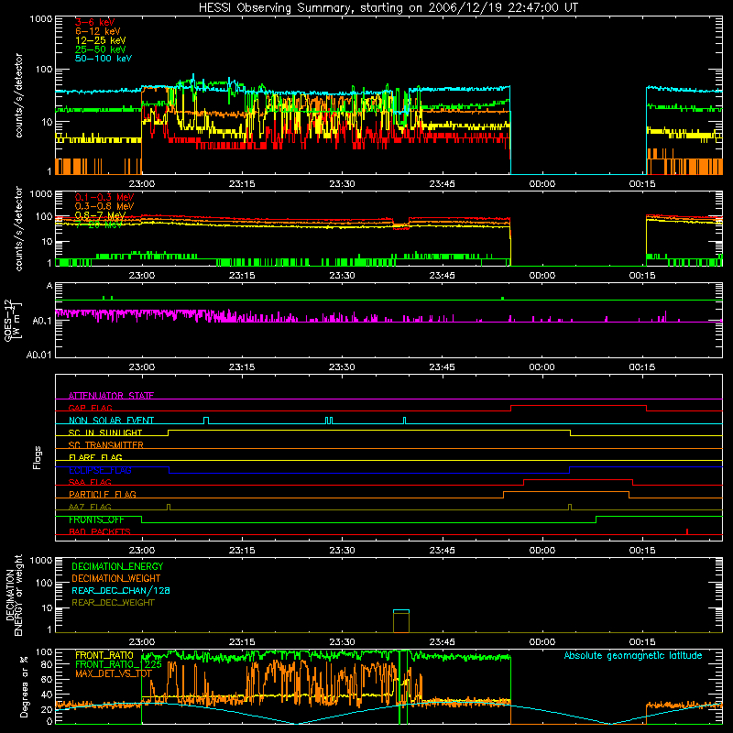Screen dimensions: 733x733
Task: Select the green 7-20 MeV legend label
Action: click(99, 224)
